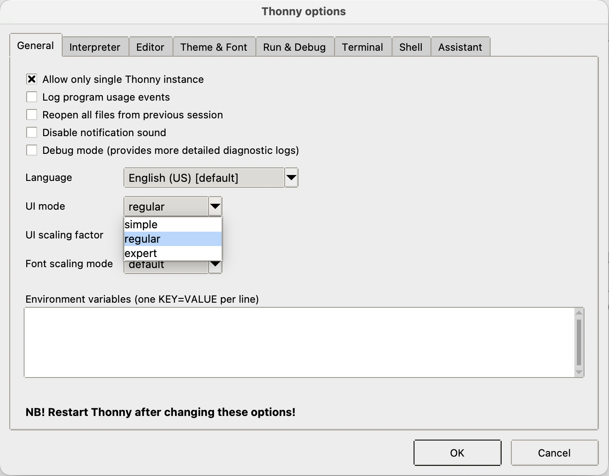Open the Editor tab
This screenshot has height=476, width=609.
[150, 47]
